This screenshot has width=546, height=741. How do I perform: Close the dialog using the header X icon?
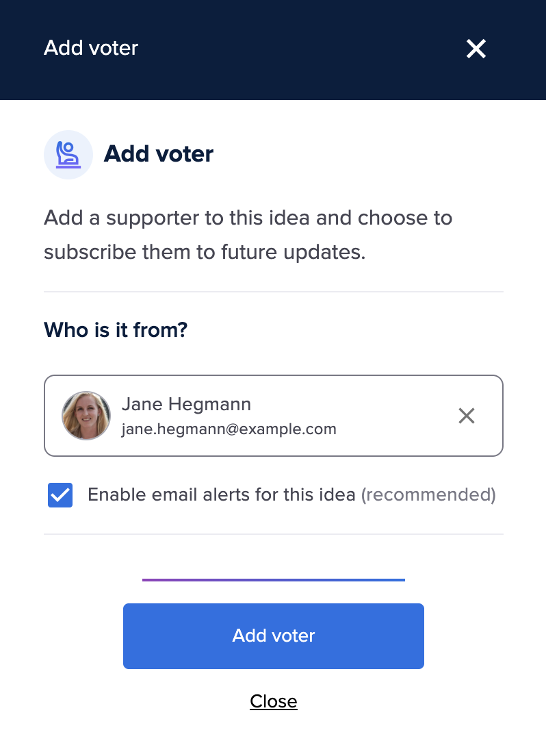click(x=476, y=49)
